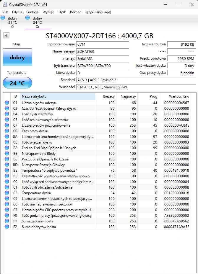Open the Funkcje menu

33,12
